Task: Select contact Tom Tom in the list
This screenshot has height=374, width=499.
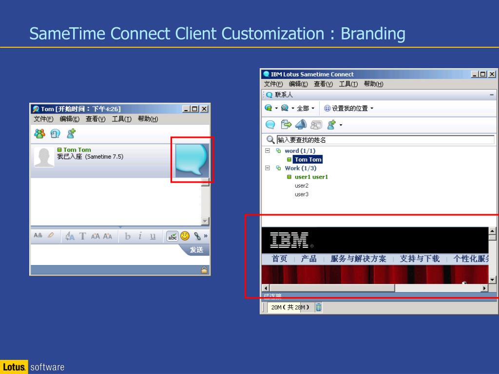Action: pyautogui.click(x=308, y=159)
